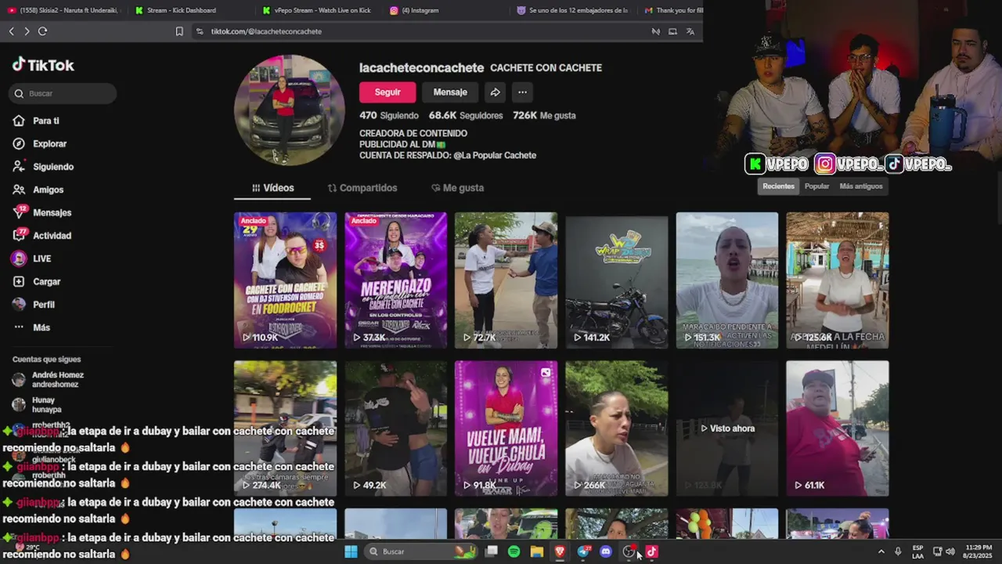Open the video with 274.4K views
The width and height of the screenshot is (1002, 564).
285,428
